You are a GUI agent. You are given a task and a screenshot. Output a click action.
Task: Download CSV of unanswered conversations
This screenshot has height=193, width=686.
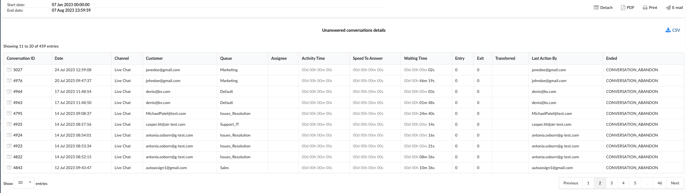(673, 30)
